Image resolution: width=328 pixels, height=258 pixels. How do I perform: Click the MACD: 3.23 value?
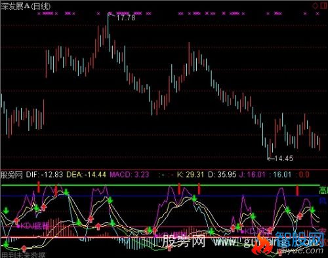tap(129, 175)
